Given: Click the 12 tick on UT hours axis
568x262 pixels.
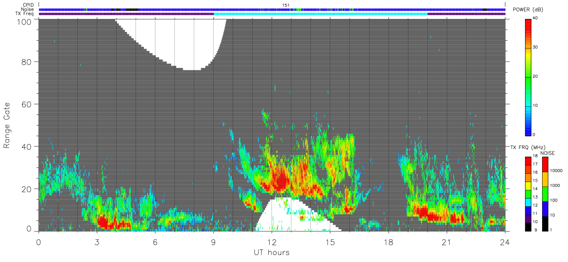Looking at the screenshot, I should tap(272, 242).
